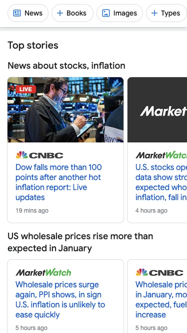The width and height of the screenshot is (187, 333).
Task: Click the CNBC logo in wholesale prices section
Action: click(x=159, y=272)
